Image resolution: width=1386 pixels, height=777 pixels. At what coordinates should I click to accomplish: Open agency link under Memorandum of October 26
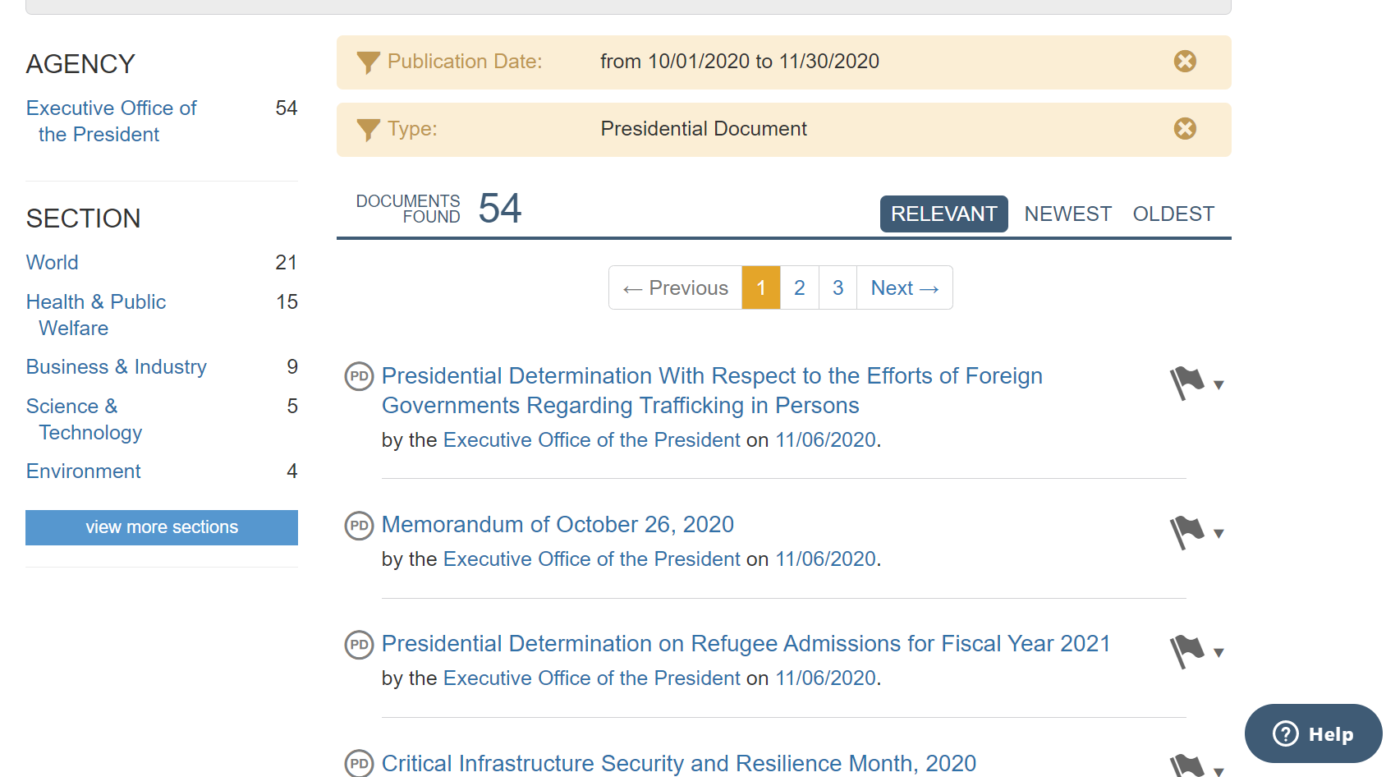[591, 559]
